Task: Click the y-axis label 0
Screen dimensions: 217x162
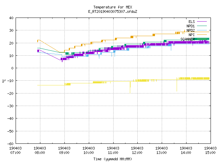Action: pyautogui.click(x=13, y=68)
